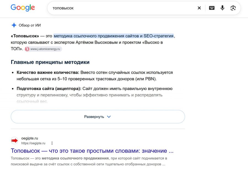Open the on-screen keyboard input tool
Screen dimensions: 248x169
pyautogui.click(x=212, y=8)
